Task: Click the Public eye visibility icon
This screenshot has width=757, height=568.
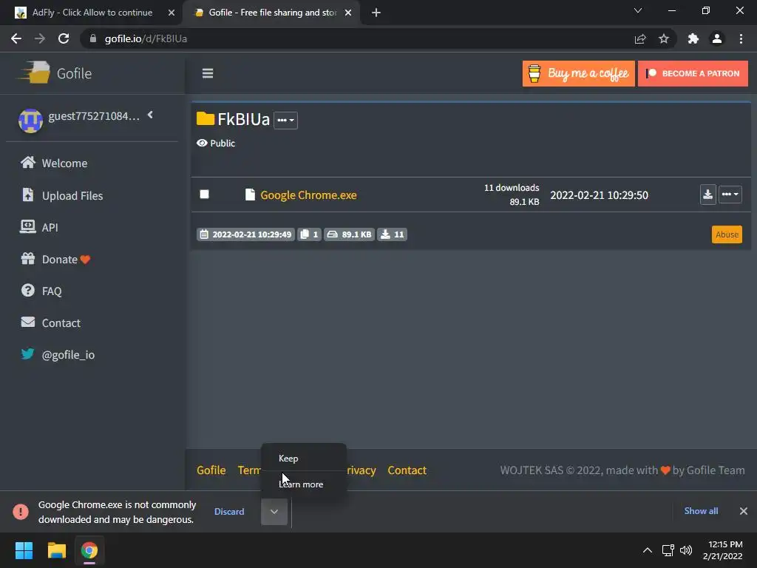Action: 202,143
